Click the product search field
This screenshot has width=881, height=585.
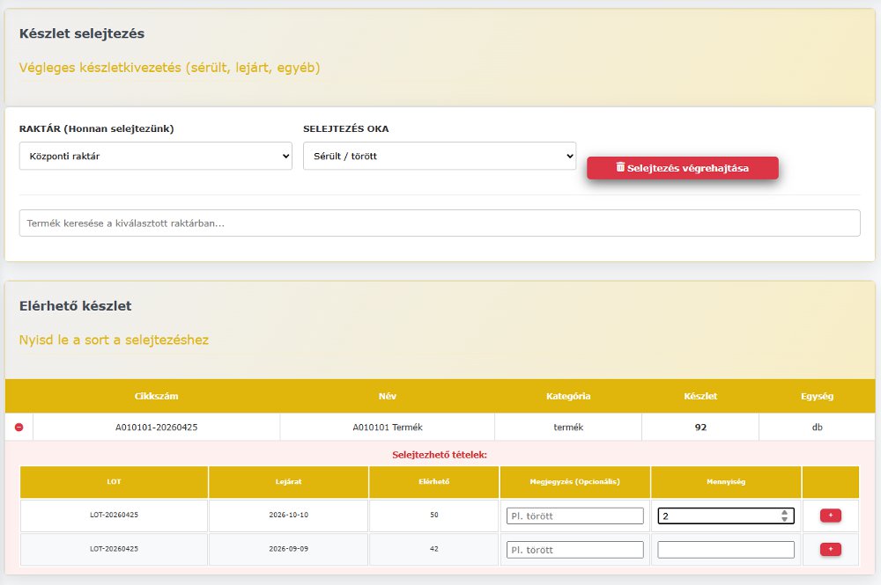click(x=440, y=223)
